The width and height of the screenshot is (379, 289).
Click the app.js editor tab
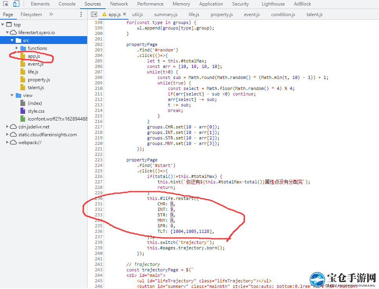pos(114,15)
